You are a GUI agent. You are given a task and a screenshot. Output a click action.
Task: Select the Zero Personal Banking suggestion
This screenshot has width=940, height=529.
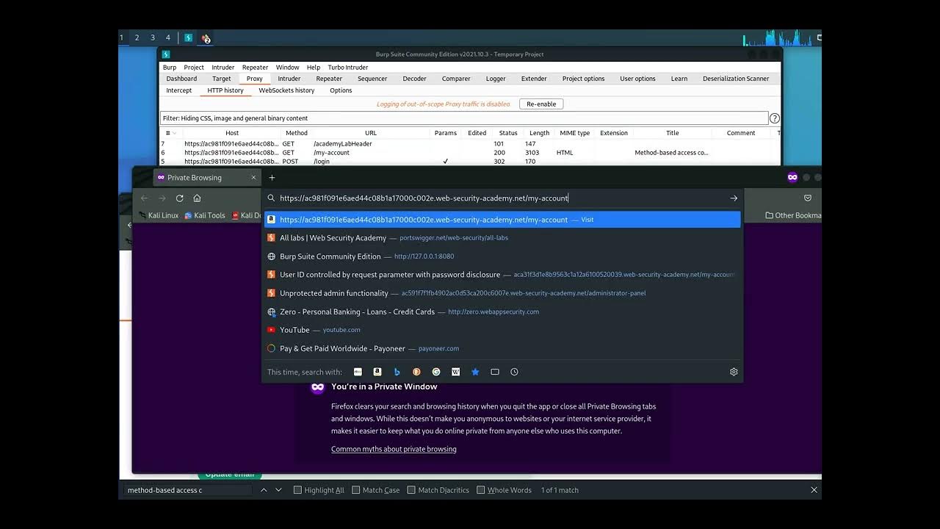[x=502, y=312]
